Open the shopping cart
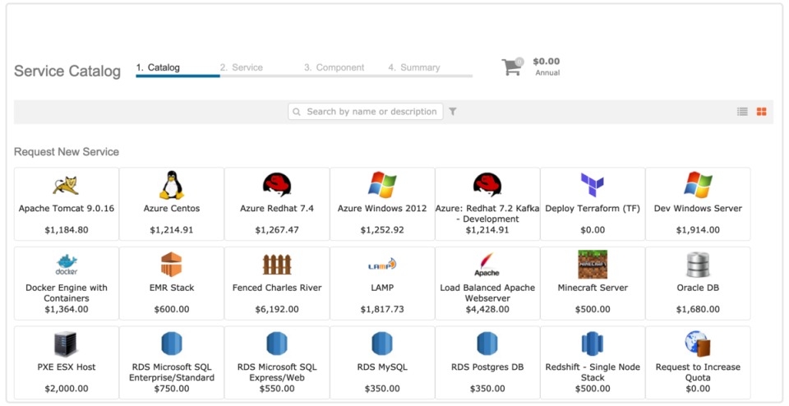Screen dimensions: 789x406 pos(513,67)
